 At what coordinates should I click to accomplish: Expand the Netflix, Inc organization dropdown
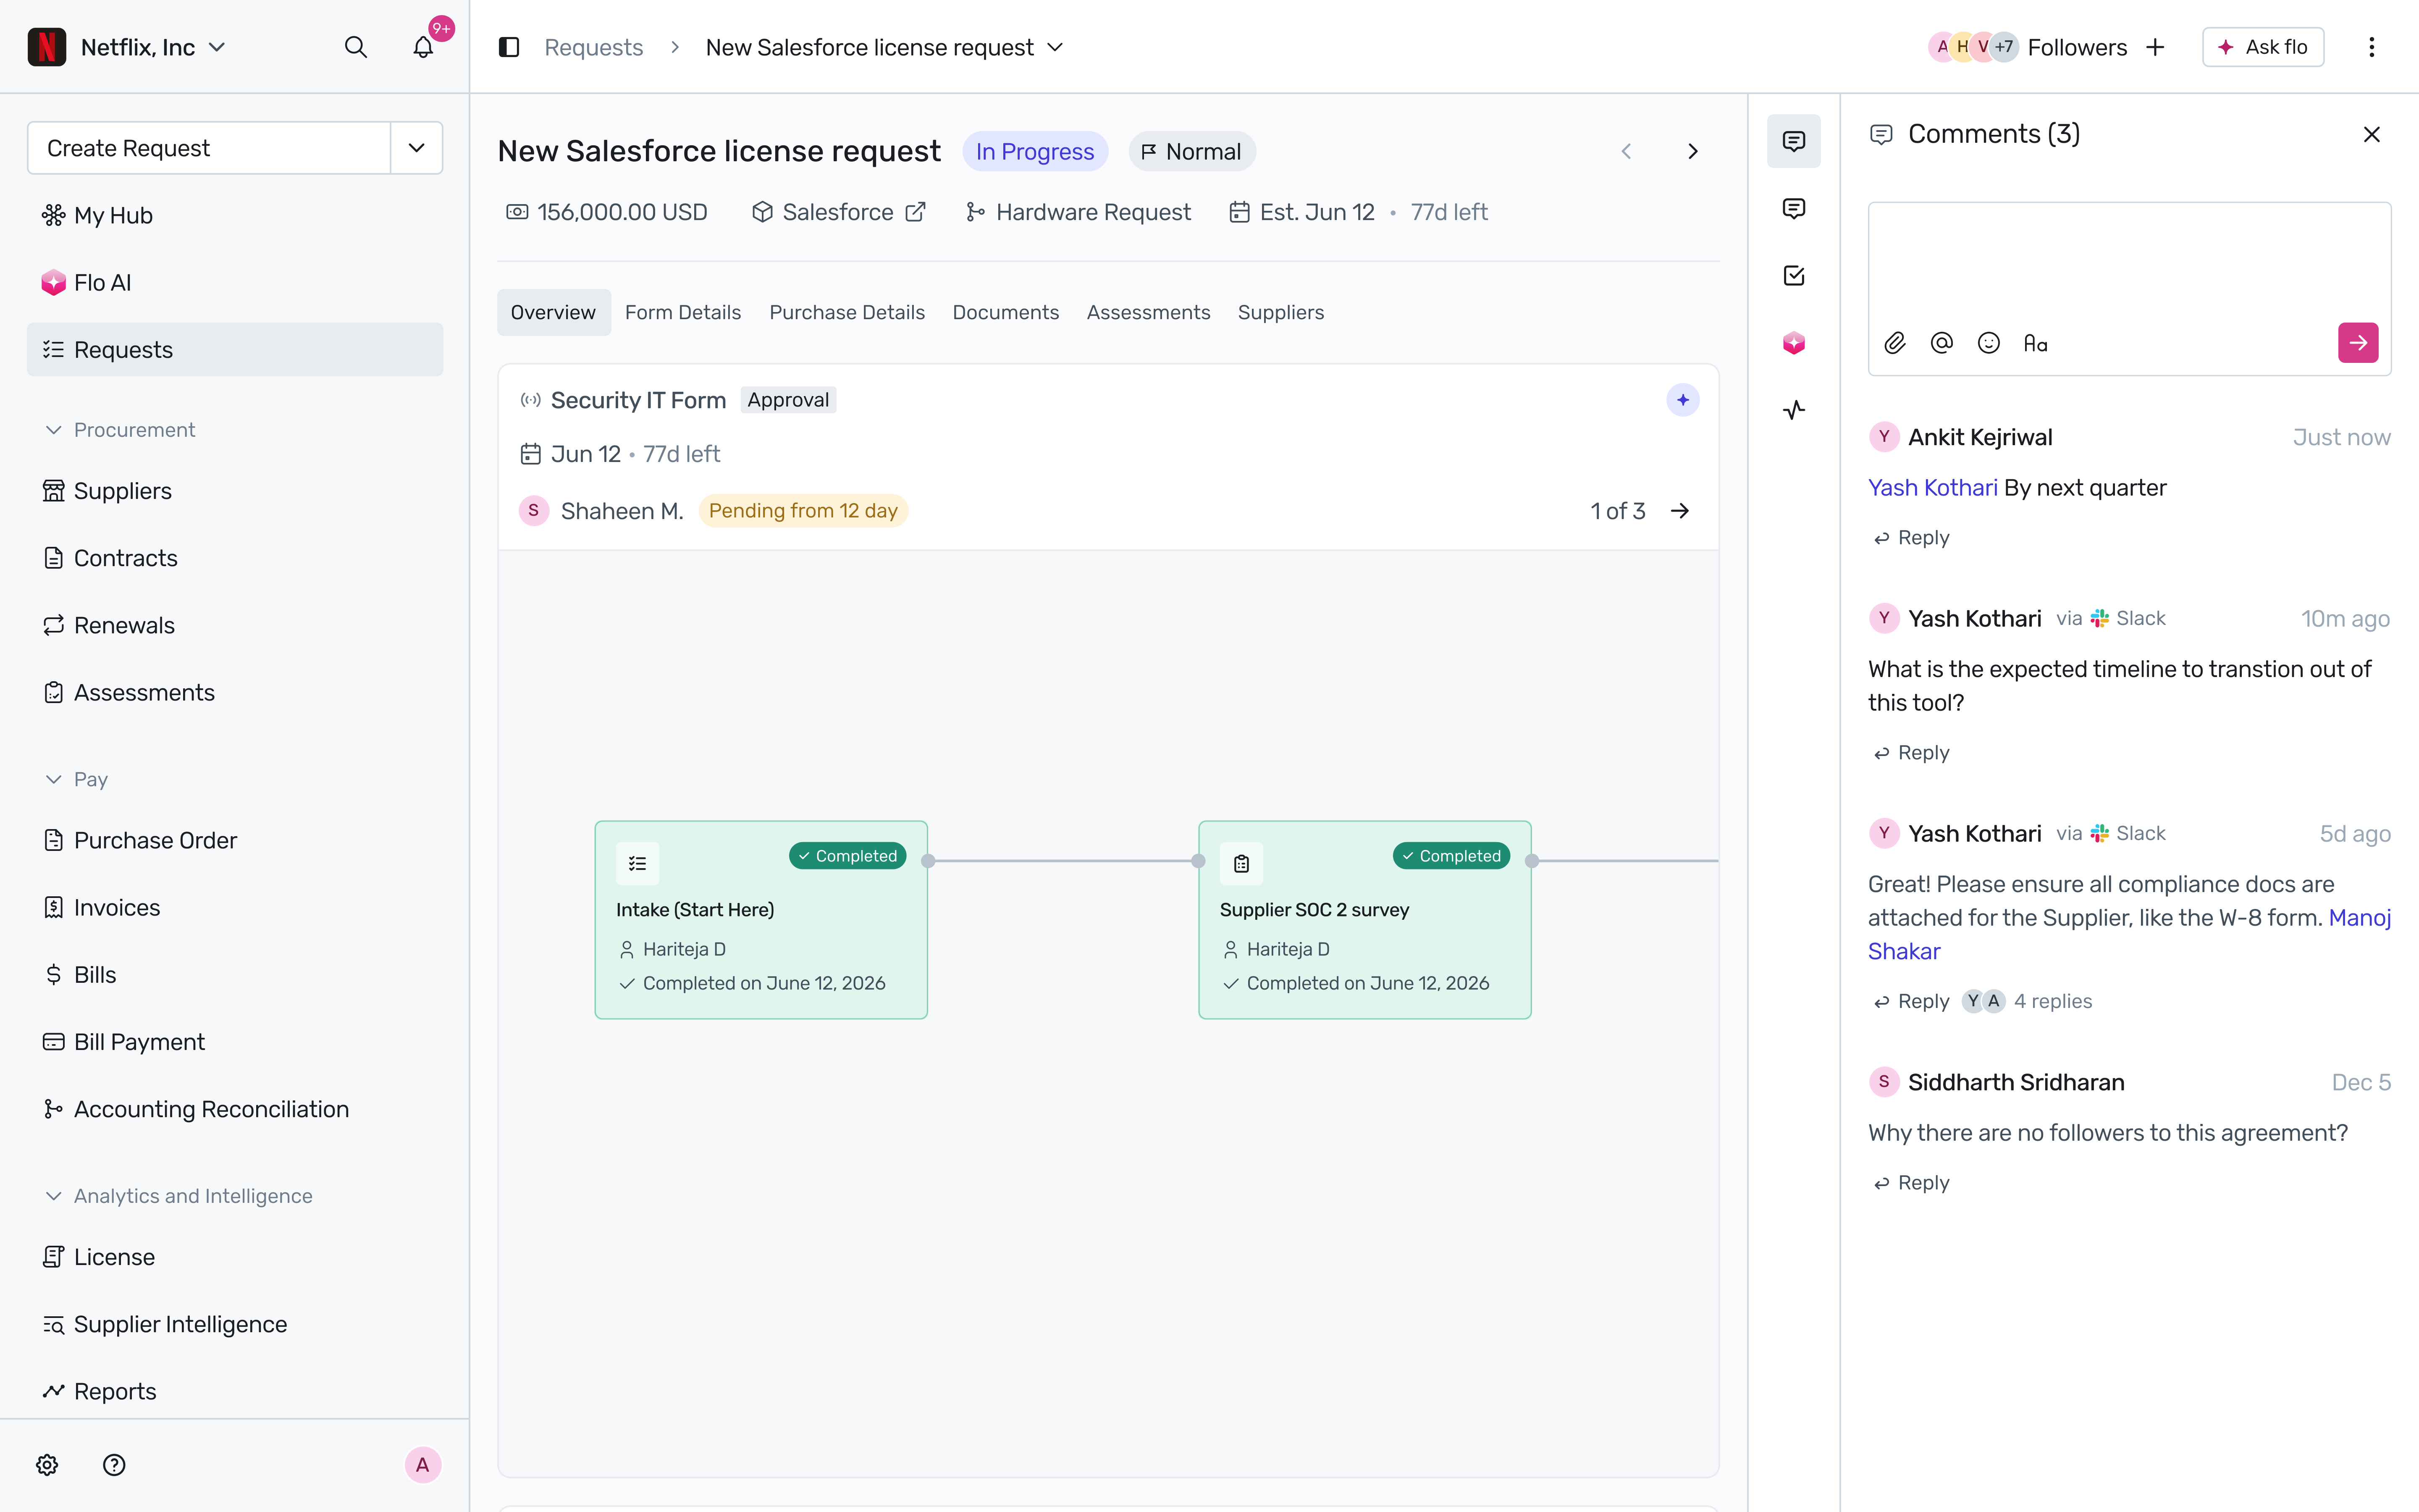217,47
